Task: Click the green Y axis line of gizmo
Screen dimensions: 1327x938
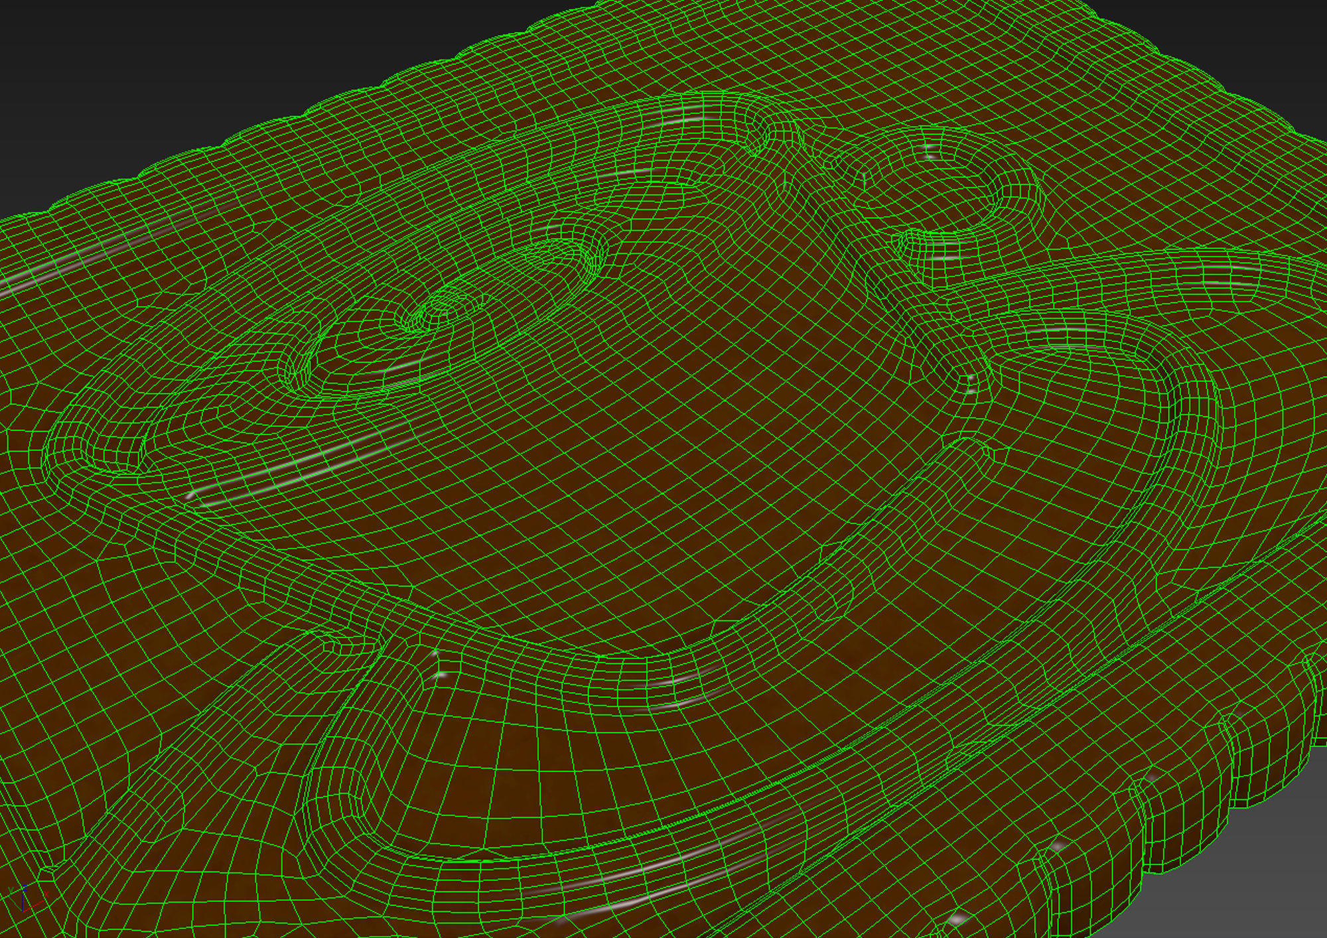Action: coord(15,904)
